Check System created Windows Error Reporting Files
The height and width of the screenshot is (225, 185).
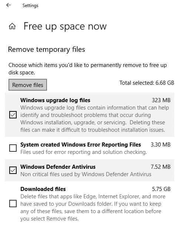point(13,148)
